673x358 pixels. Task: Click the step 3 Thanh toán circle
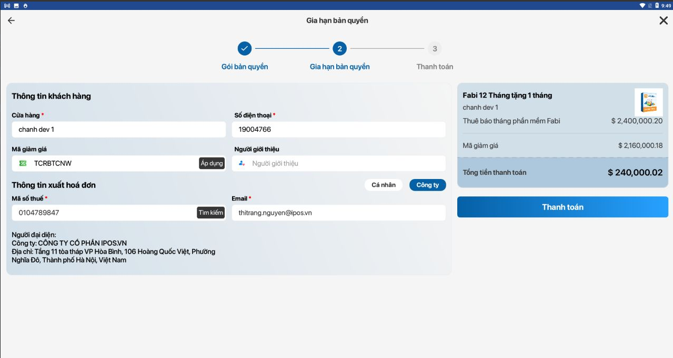[434, 49]
